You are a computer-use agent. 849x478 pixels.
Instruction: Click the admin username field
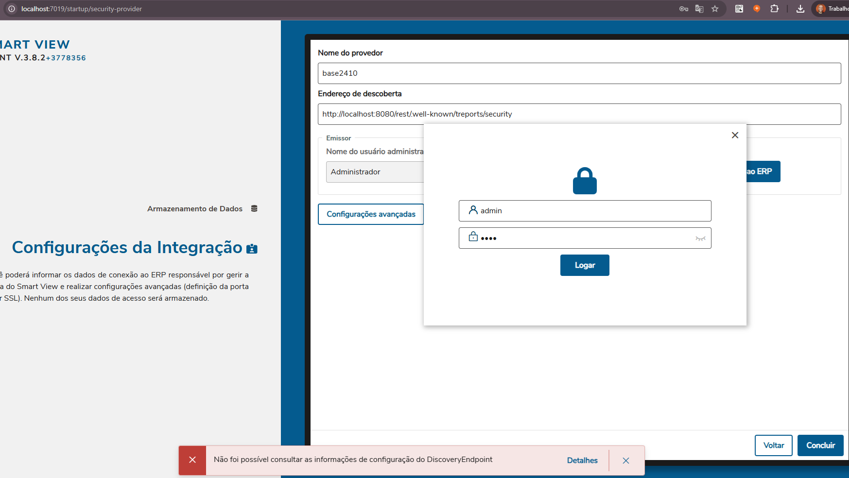click(585, 211)
